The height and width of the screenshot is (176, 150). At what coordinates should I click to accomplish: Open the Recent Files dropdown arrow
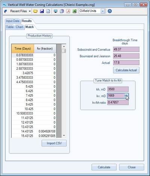click(30, 11)
